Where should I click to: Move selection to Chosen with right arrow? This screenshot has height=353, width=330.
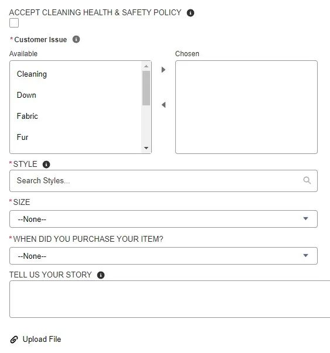coord(164,70)
